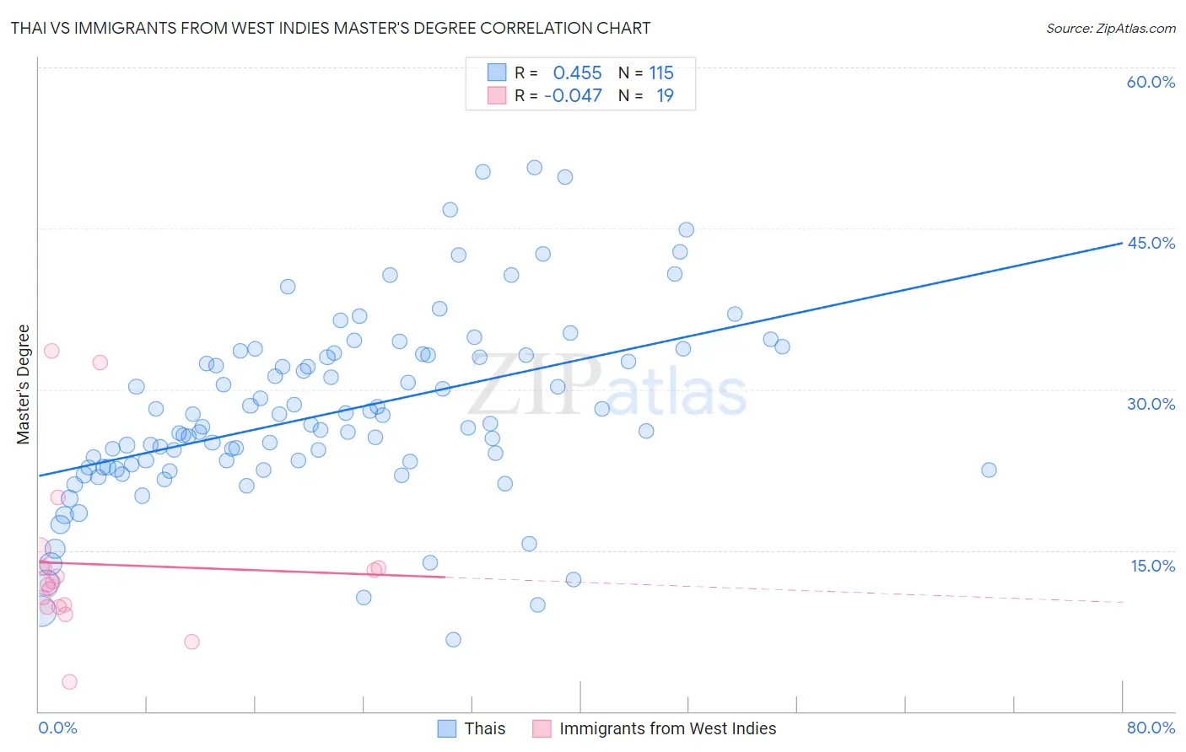
Task: Click the 60.0% y-axis label
Action: (1151, 82)
